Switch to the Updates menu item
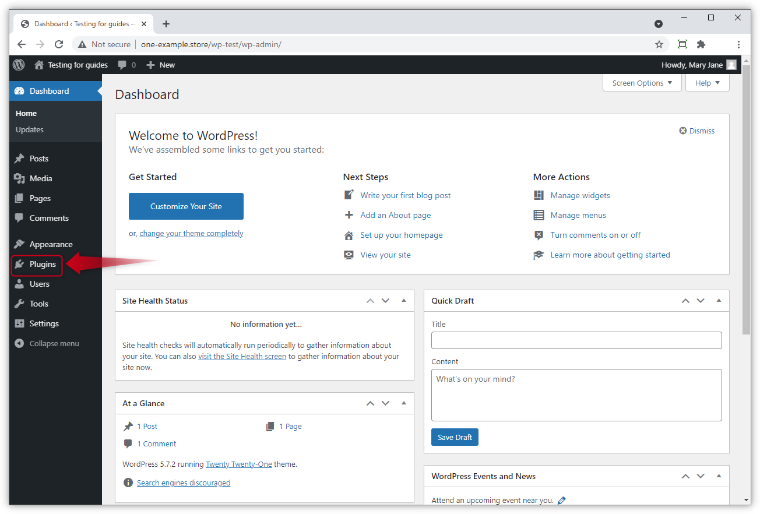 (29, 129)
